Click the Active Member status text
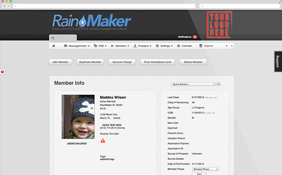 pyautogui.click(x=108, y=102)
